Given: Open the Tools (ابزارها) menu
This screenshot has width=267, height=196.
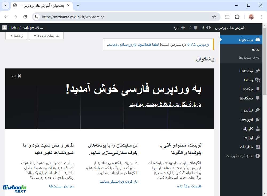Looking at the screenshot, I should [241, 138].
